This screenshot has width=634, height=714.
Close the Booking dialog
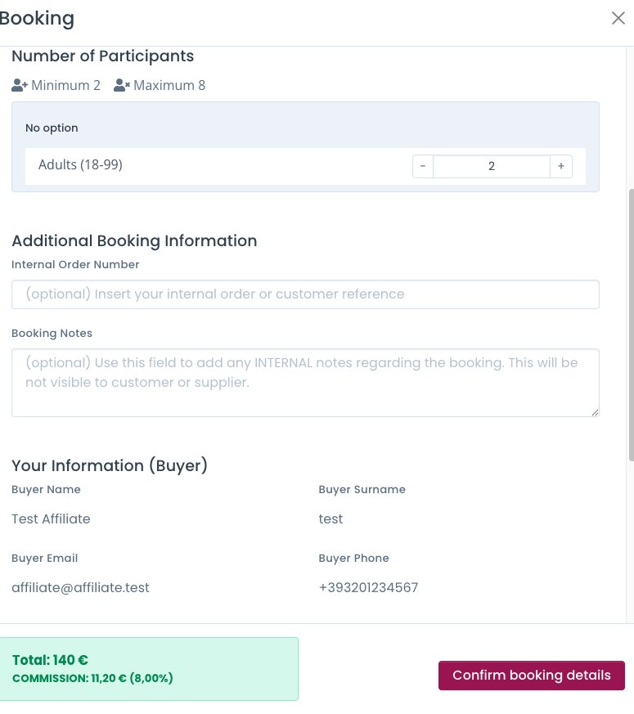click(618, 18)
